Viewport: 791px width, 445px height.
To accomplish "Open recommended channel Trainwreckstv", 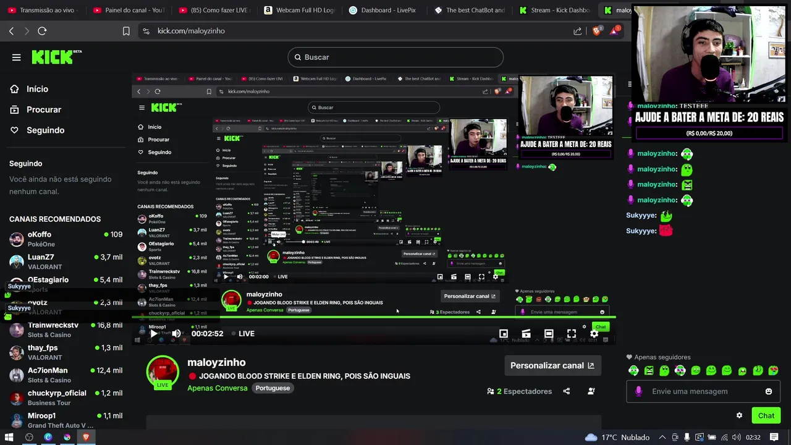I will point(66,329).
